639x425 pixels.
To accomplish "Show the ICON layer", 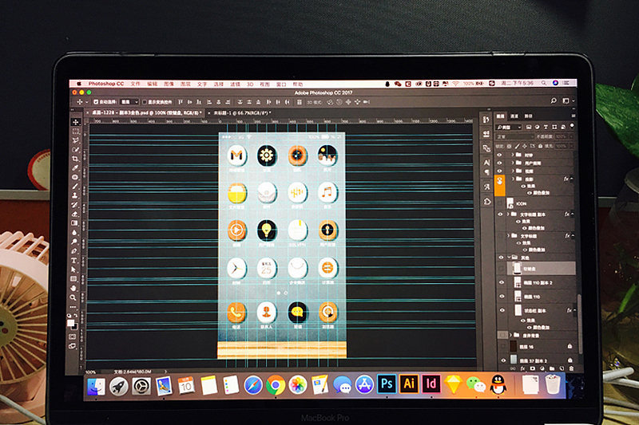I will 500,203.
